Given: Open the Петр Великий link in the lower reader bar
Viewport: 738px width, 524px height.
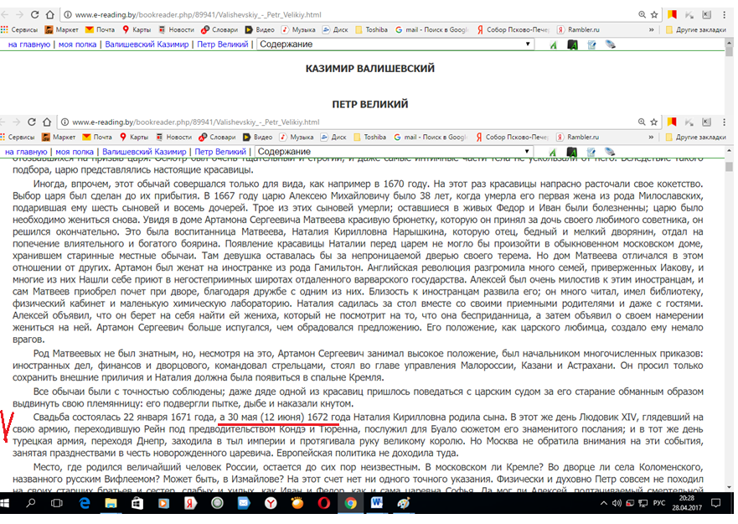Looking at the screenshot, I should tap(220, 152).
